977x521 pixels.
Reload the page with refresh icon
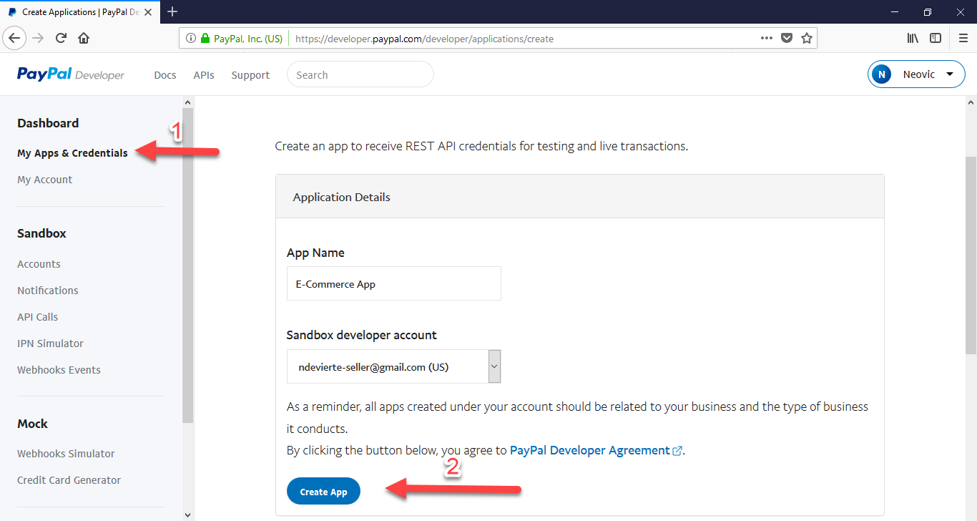click(x=61, y=38)
